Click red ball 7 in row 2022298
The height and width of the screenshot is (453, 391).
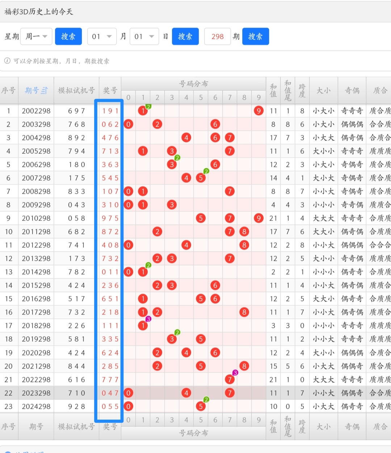(230, 379)
